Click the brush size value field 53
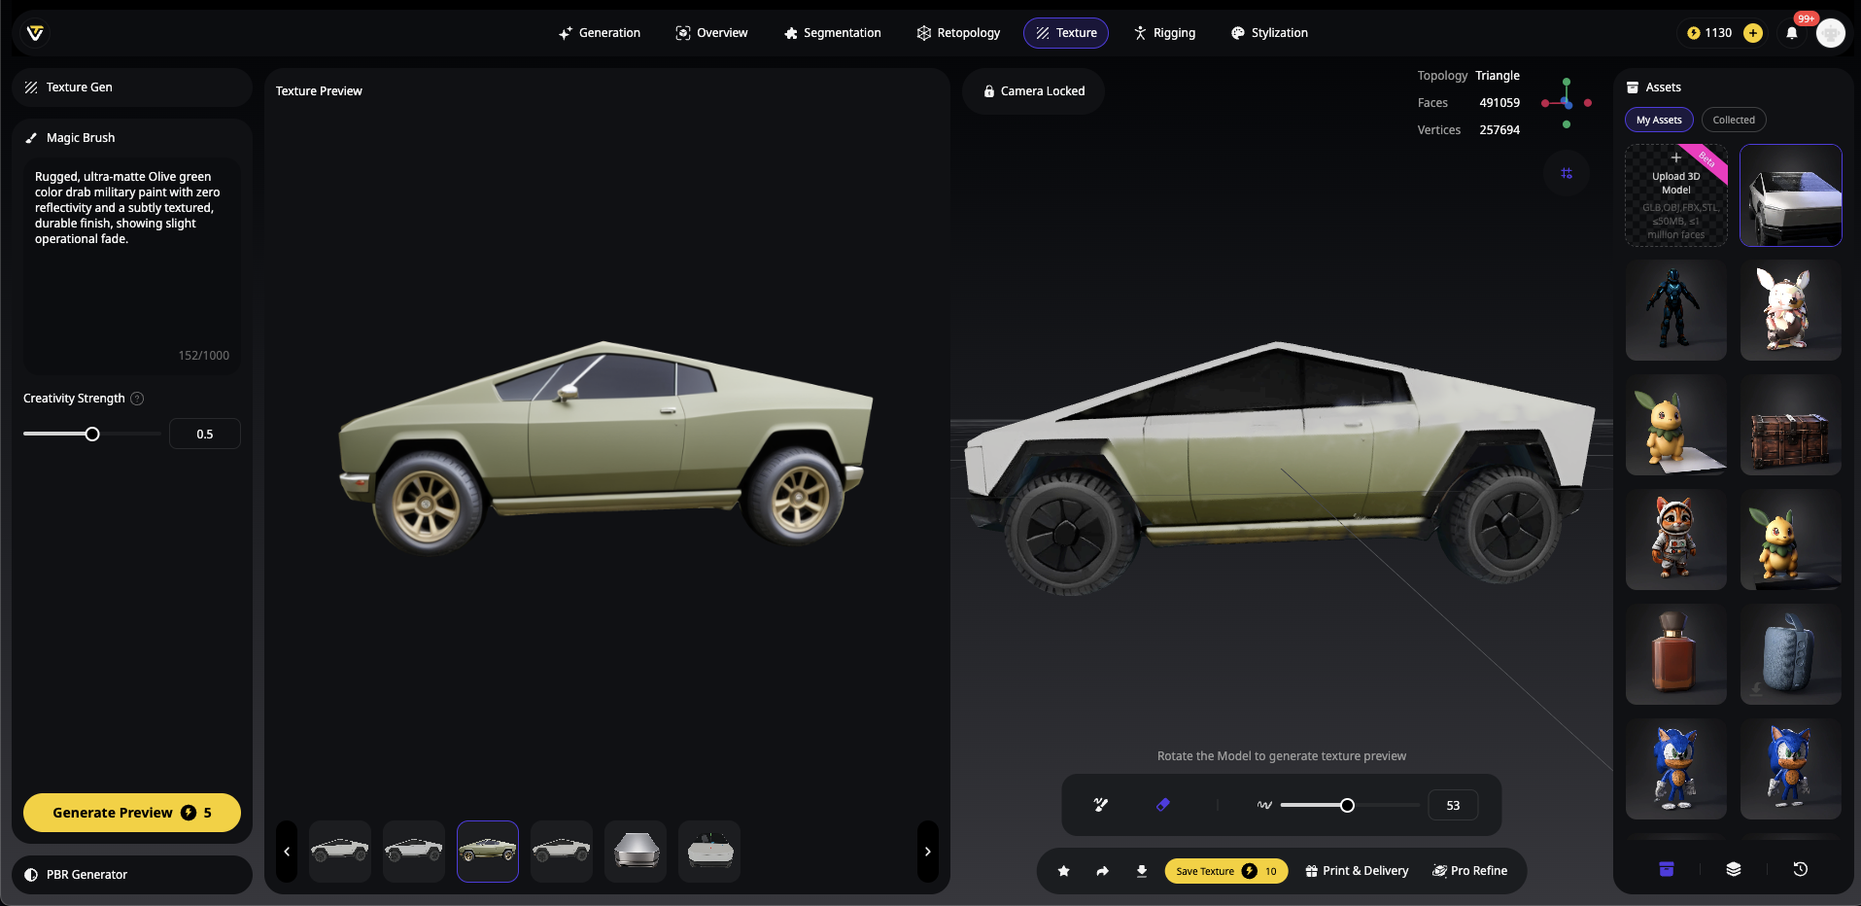Viewport: 1861px width, 906px height. (1453, 805)
